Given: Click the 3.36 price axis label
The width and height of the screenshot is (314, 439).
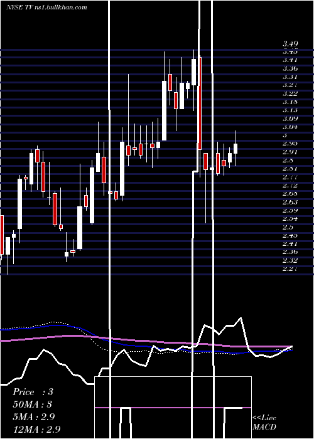Looking at the screenshot, I should point(290,68).
